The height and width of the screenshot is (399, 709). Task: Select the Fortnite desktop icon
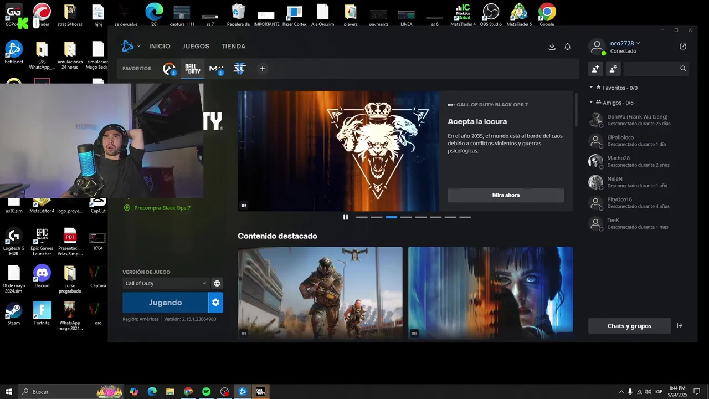point(42,313)
